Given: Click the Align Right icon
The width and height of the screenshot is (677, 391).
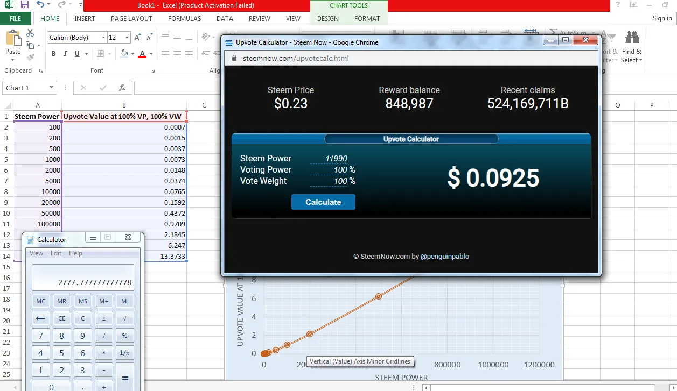Looking at the screenshot, I should [189, 54].
